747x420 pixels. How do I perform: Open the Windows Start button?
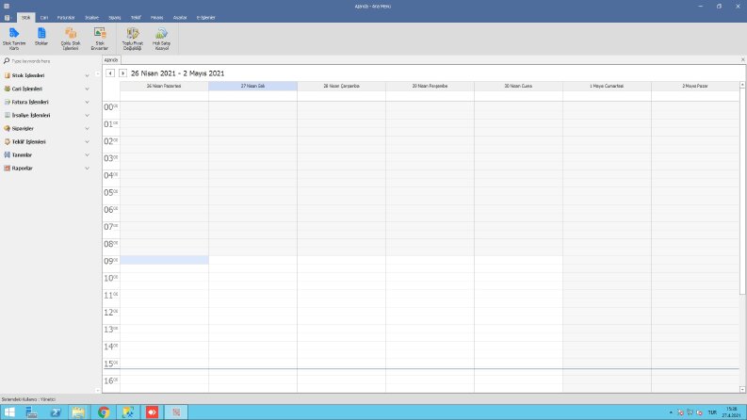(x=9, y=412)
